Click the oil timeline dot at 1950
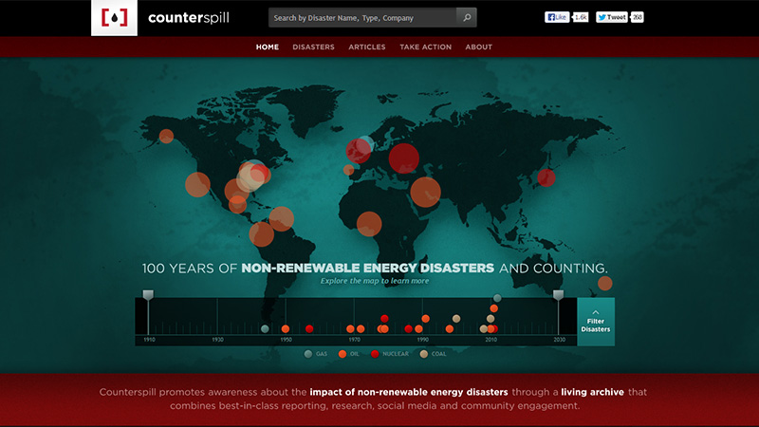Screen dimensions: 759x427 point(286,329)
